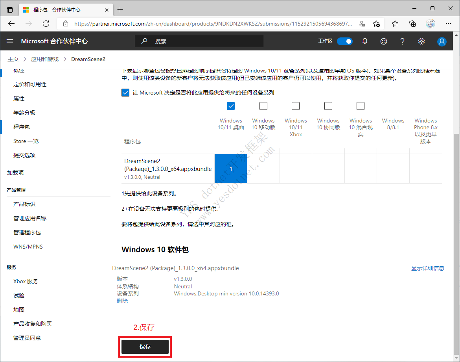Open 产品收集和购买 in sidebar
The height and width of the screenshot is (362, 460).
[x=33, y=324]
